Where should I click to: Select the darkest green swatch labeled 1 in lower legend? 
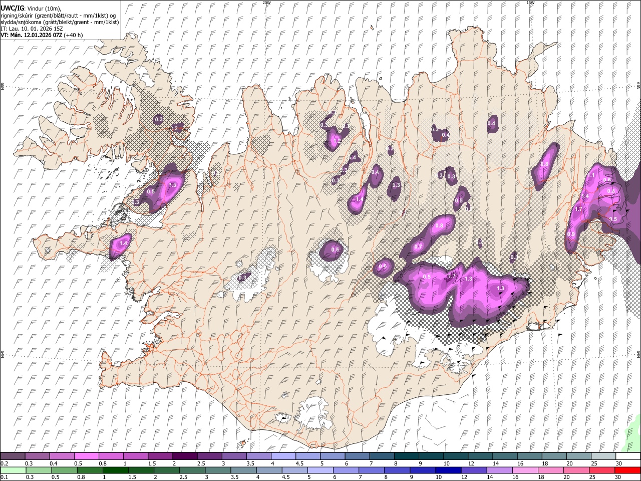coord(115,470)
